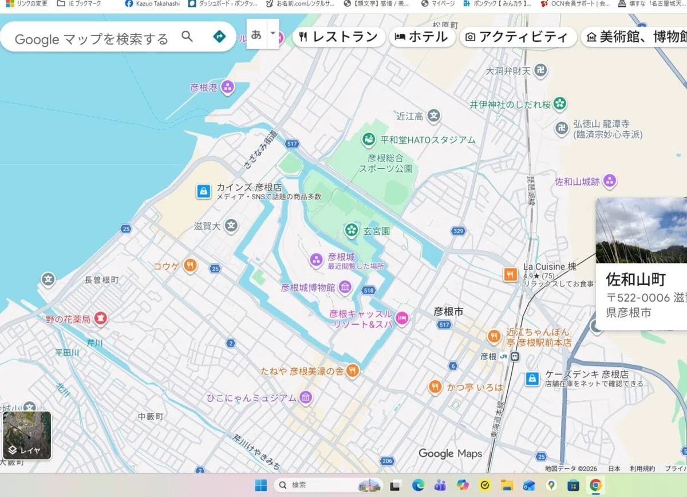Click the Google マップを検索する search field
Viewport: 687px width, 497px height.
92,39
